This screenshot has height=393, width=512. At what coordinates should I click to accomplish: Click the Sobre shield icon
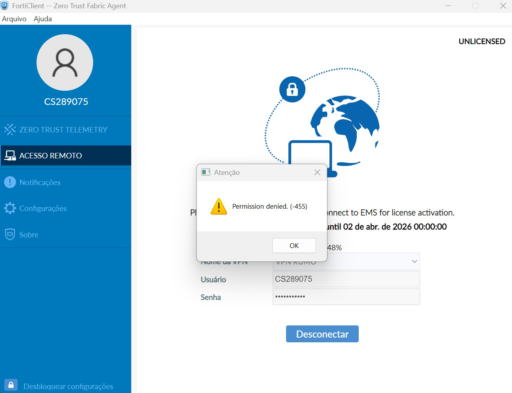(10, 234)
